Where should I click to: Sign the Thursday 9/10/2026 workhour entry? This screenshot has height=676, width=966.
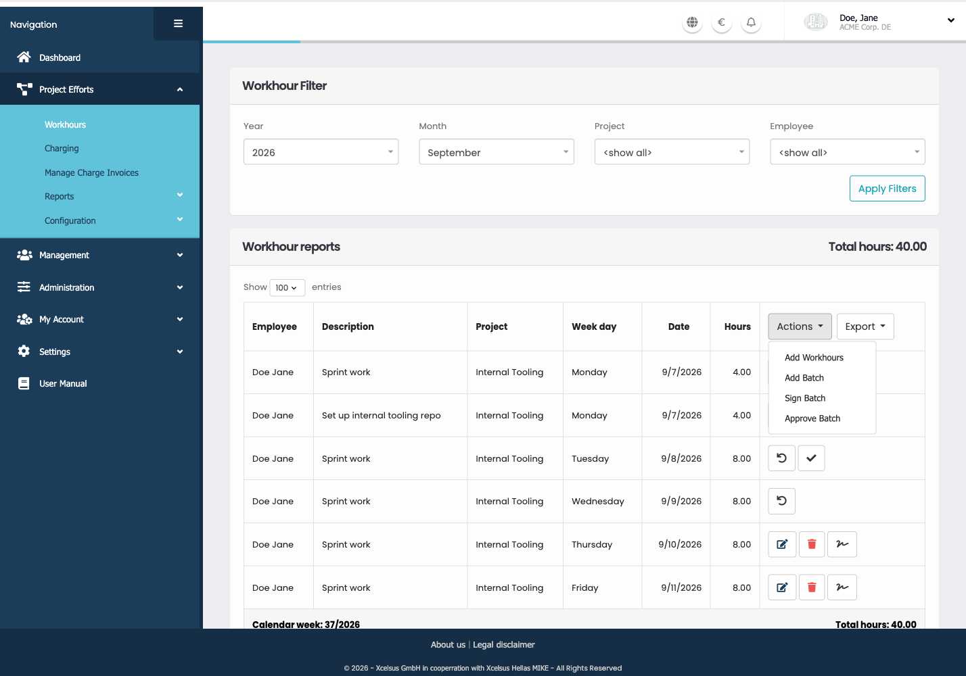coord(842,544)
